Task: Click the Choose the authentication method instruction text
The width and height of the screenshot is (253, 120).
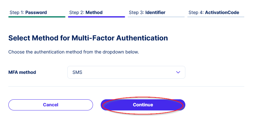Action: [x=73, y=52]
